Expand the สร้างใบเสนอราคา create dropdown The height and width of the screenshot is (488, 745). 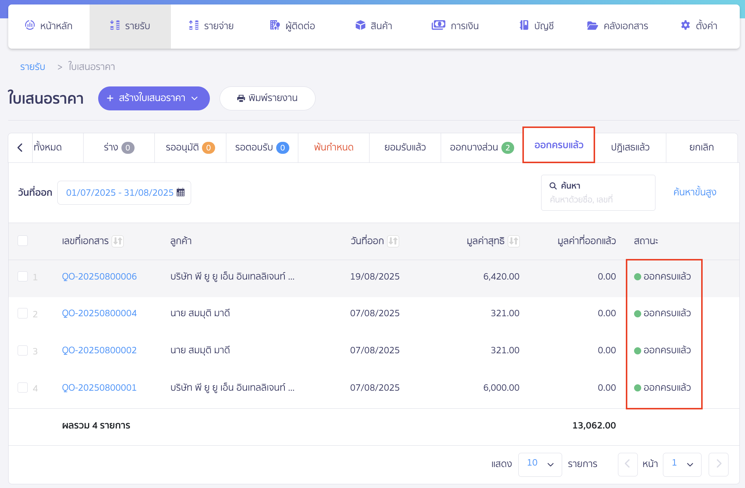[194, 98]
